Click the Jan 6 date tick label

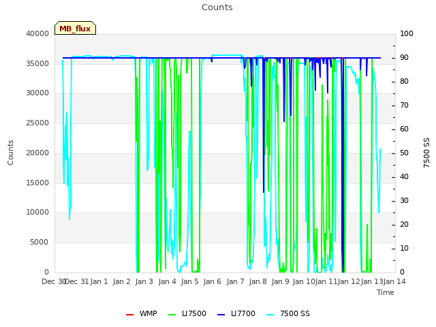(x=213, y=281)
